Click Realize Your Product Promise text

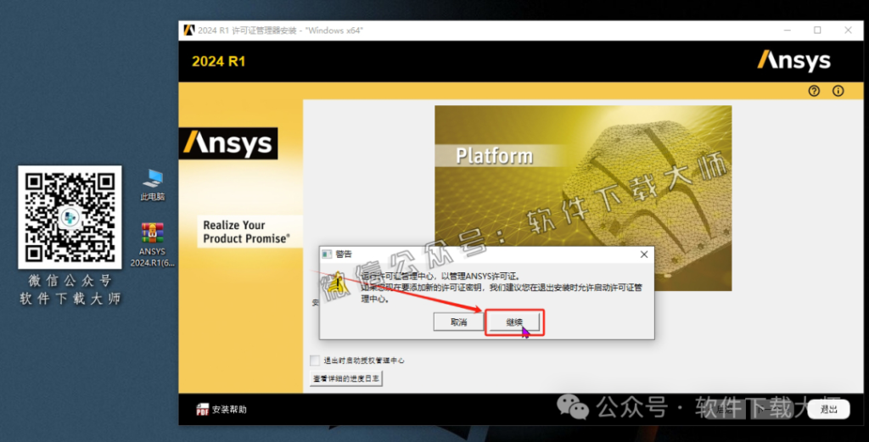246,232
